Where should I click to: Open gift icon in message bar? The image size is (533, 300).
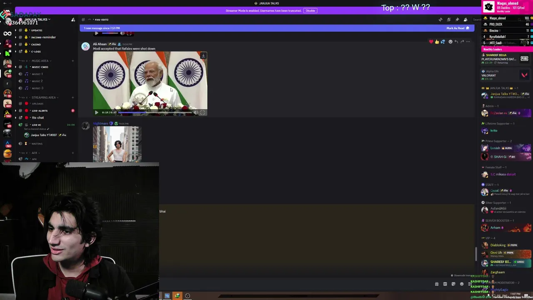pyautogui.click(x=437, y=284)
